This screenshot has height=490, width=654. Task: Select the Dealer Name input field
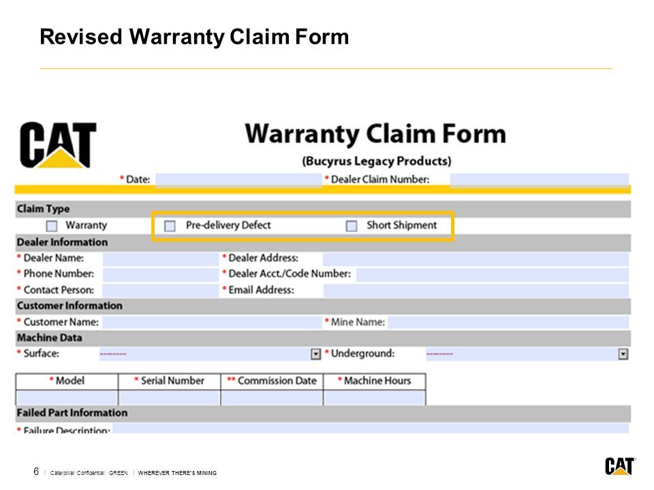click(161, 259)
